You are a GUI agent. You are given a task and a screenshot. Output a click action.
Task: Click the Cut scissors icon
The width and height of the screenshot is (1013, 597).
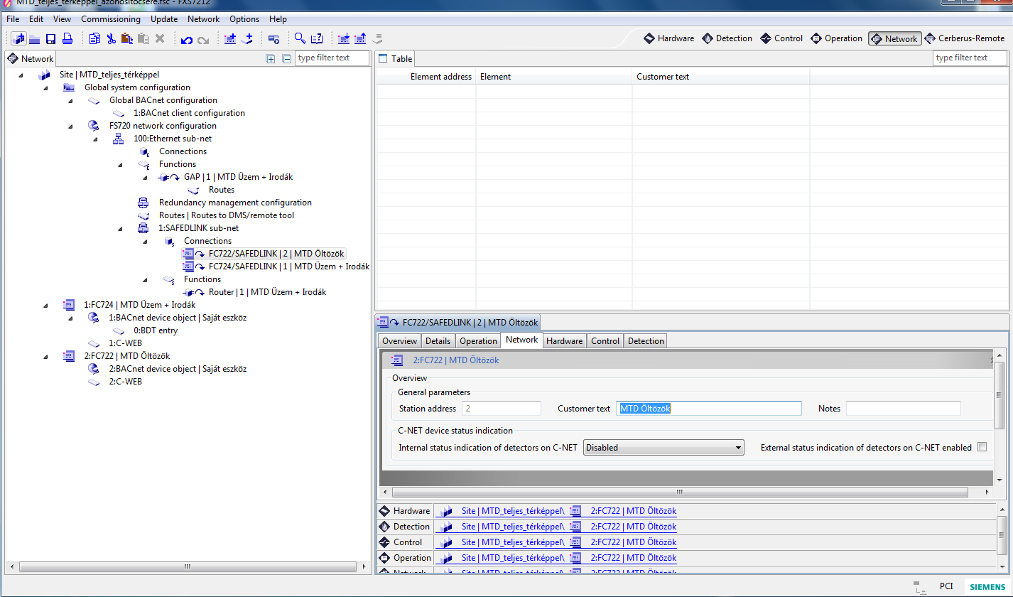pos(112,39)
